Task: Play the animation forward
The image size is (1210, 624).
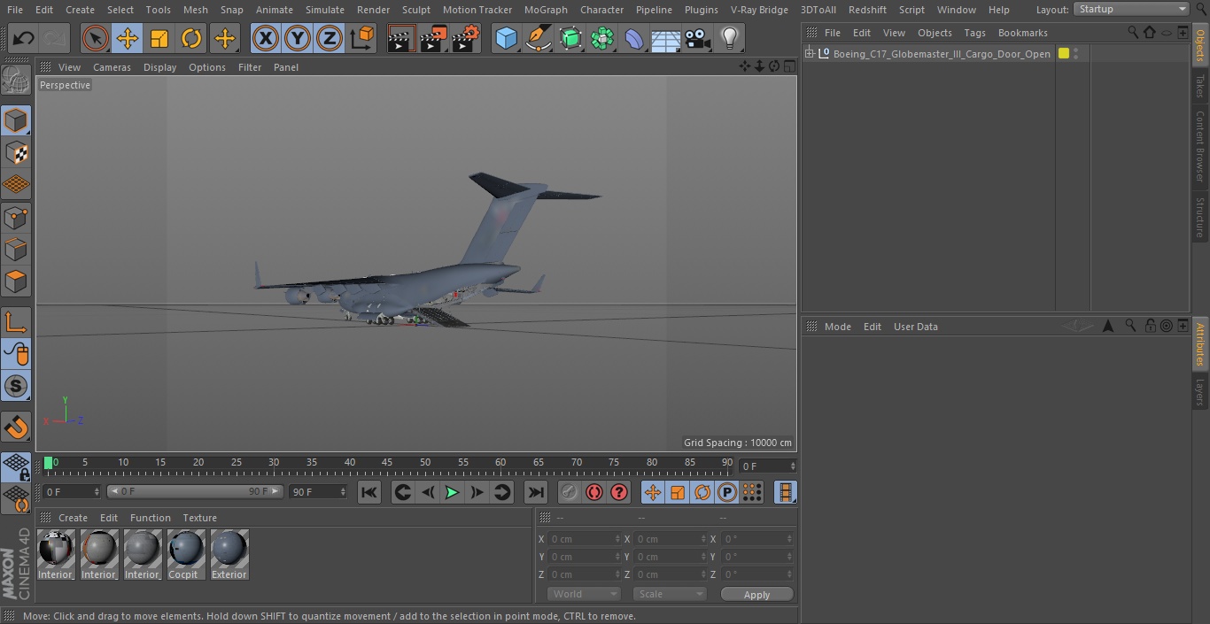Action: (452, 492)
